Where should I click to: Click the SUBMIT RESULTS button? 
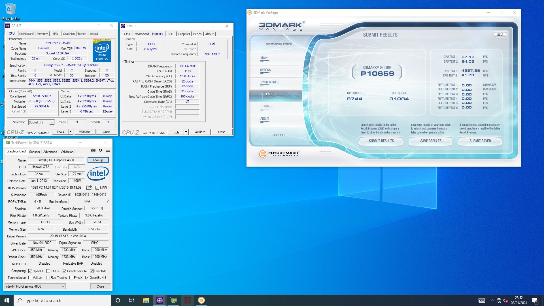pos(381,141)
